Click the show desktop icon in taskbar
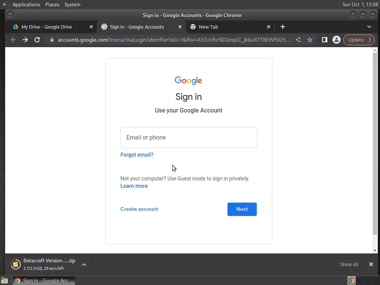Image resolution: width=380 pixels, height=285 pixels. (x=4, y=281)
